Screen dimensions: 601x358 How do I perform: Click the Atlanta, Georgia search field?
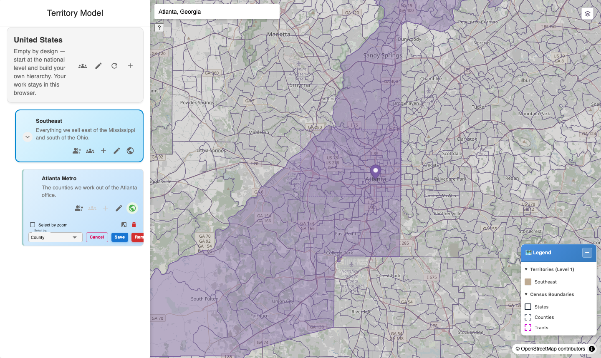pos(217,12)
